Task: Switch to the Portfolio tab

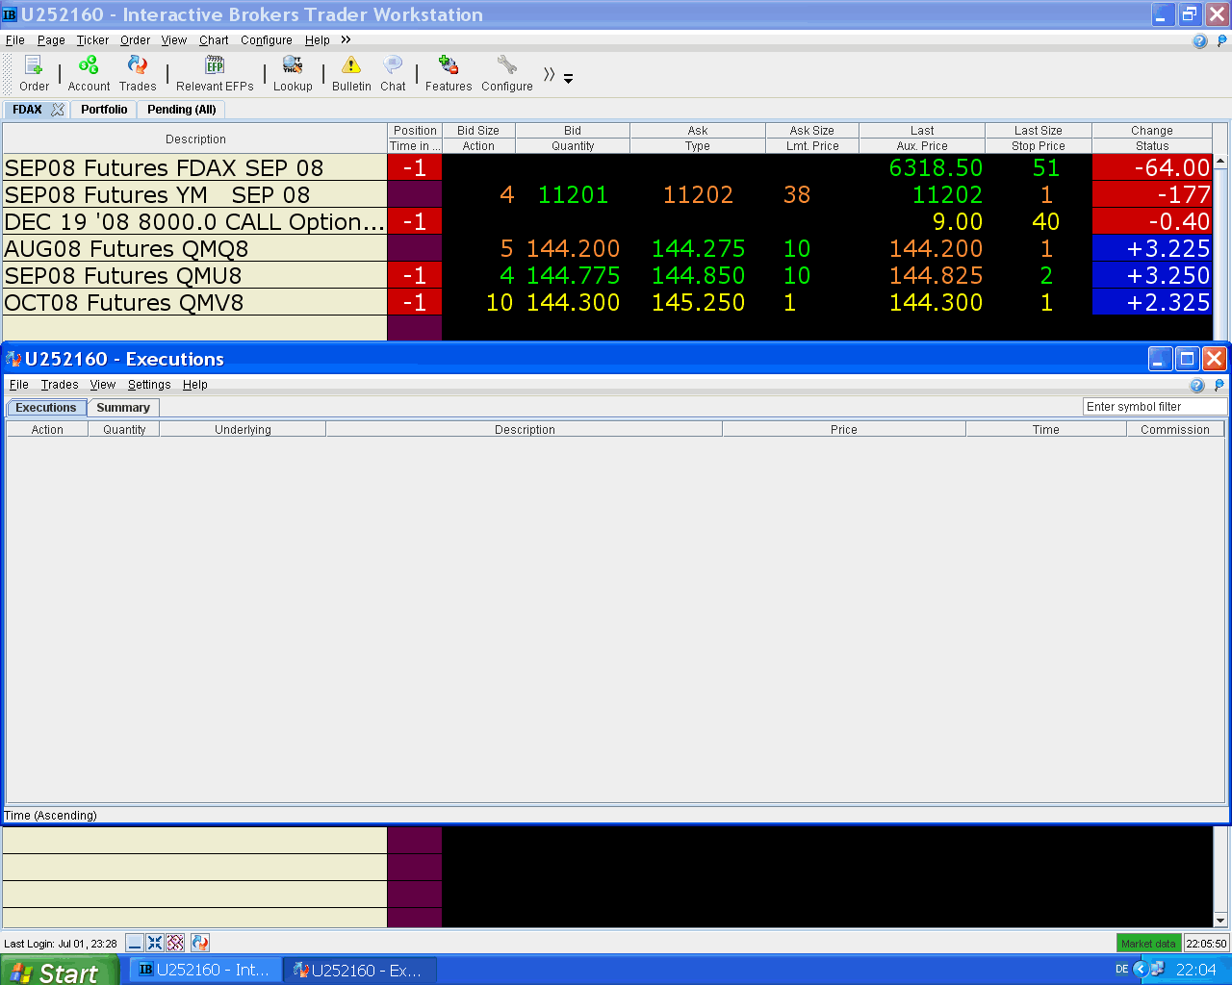Action: click(104, 110)
